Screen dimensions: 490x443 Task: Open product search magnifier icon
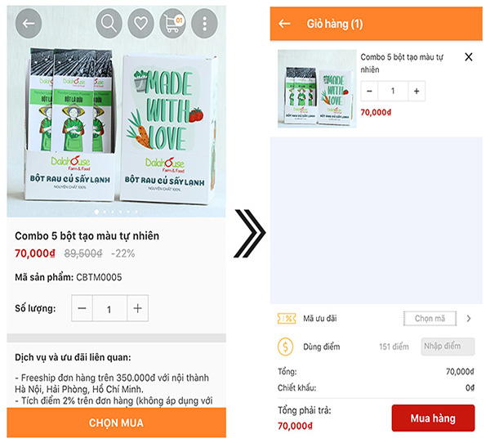108,24
